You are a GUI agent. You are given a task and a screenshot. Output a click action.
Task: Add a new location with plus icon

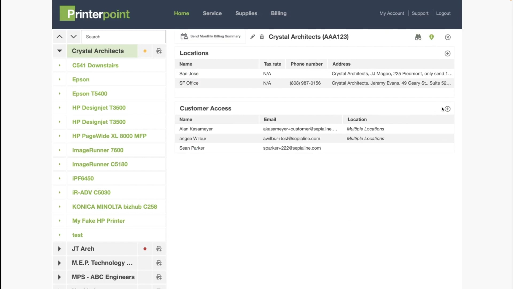[x=448, y=54]
